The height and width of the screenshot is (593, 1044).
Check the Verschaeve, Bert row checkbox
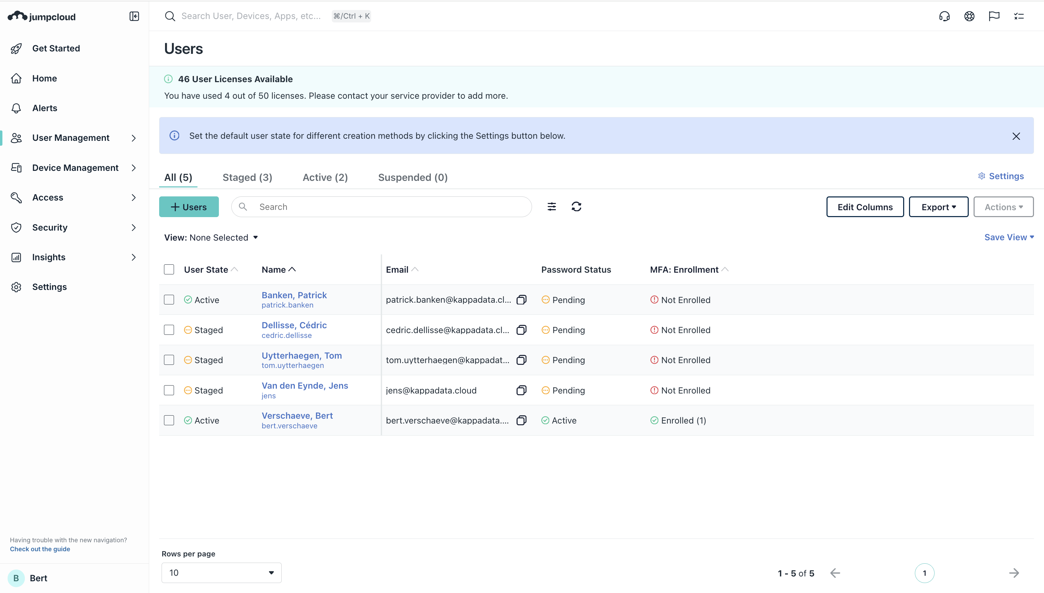tap(169, 420)
